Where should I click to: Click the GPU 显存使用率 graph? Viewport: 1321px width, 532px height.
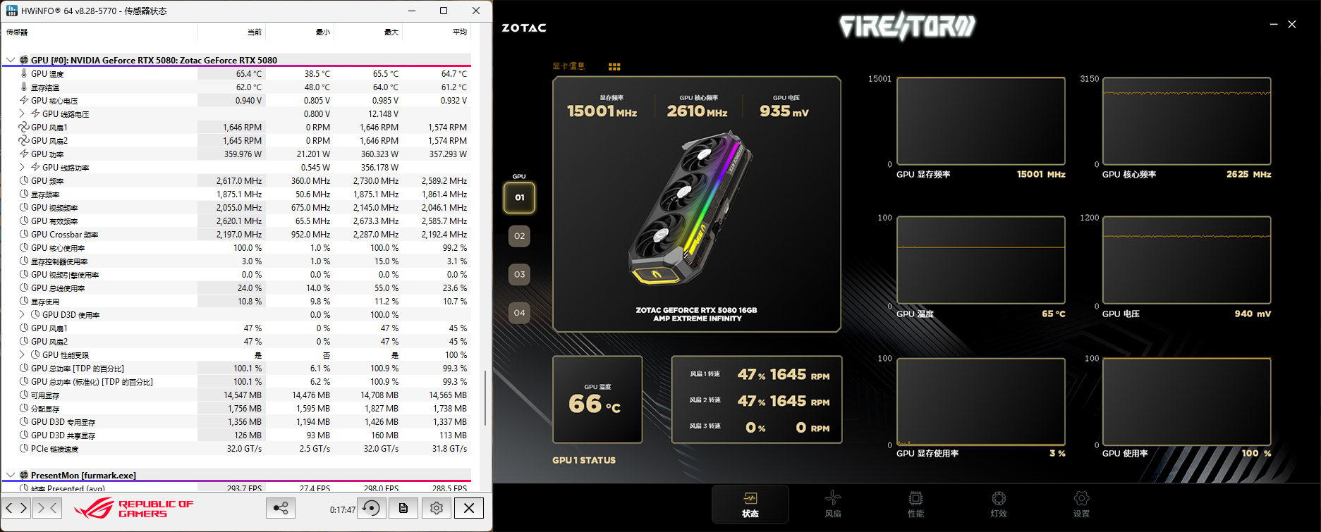pos(980,401)
